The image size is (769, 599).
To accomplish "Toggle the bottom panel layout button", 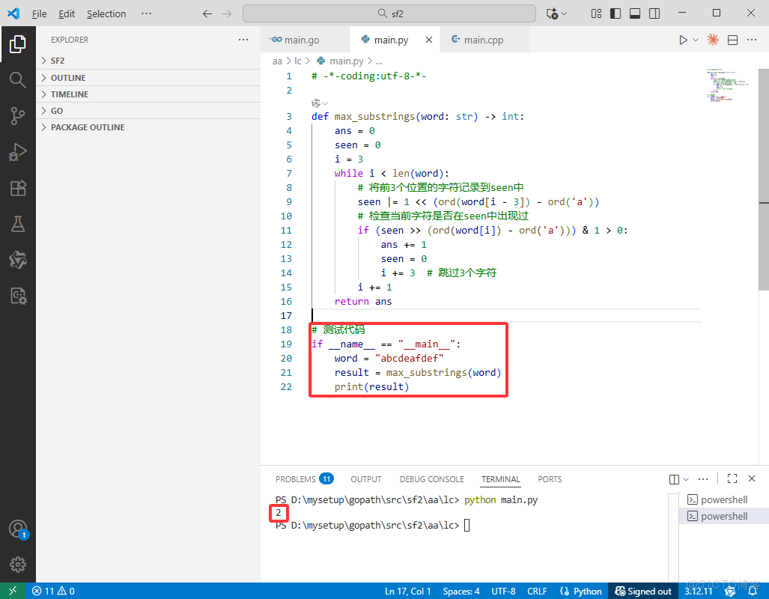I will (635, 13).
